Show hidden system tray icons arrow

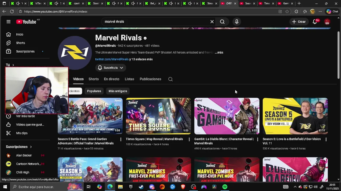[x=295, y=187]
